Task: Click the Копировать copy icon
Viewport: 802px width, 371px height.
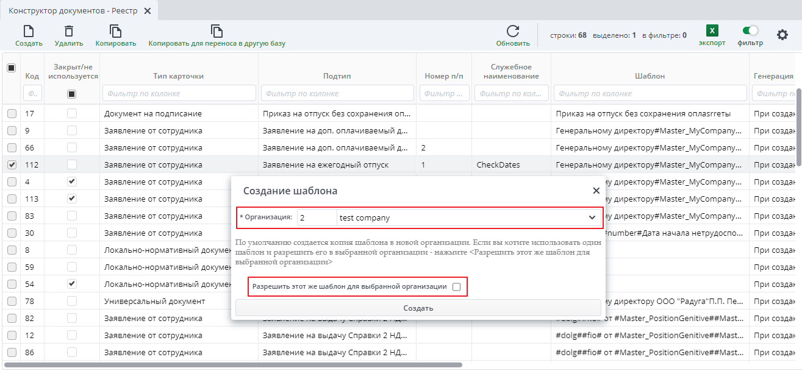Action: 115,32
